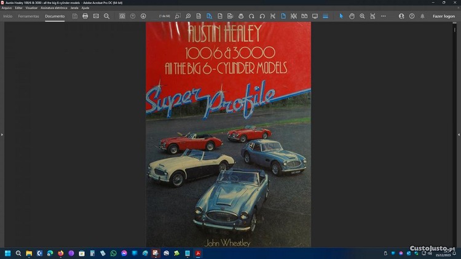The width and height of the screenshot is (461, 259).
Task: Open more tools ellipsis menu
Action: pos(383,16)
